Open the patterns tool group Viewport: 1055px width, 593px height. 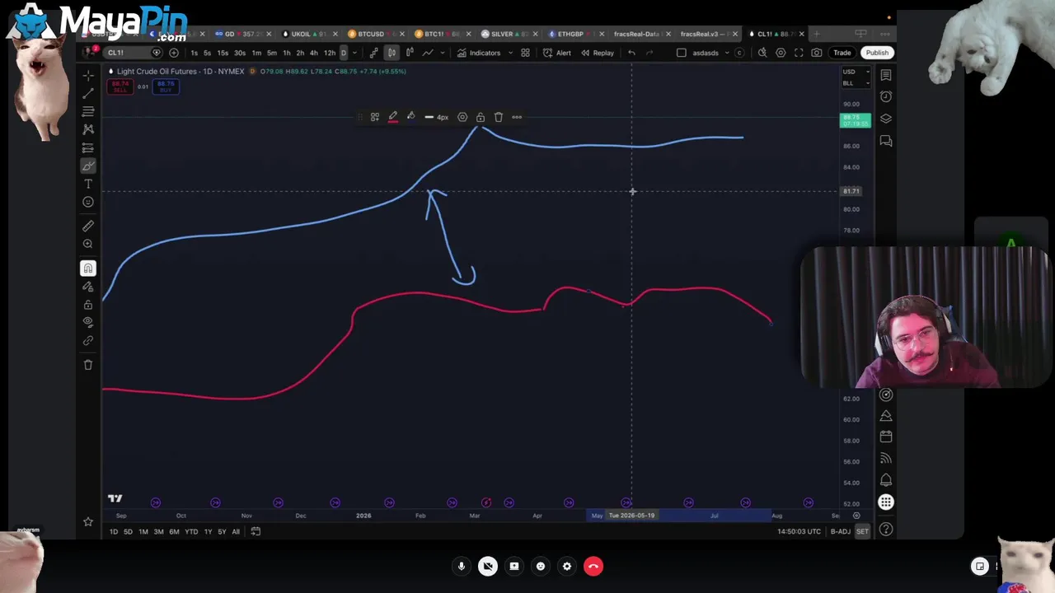point(88,129)
